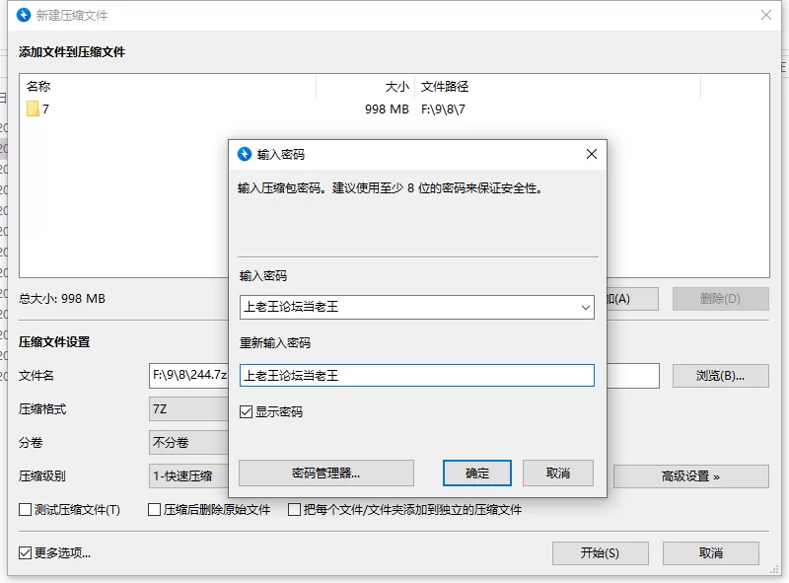Click the 总大小: 998 MB label
The width and height of the screenshot is (789, 583).
(x=62, y=299)
